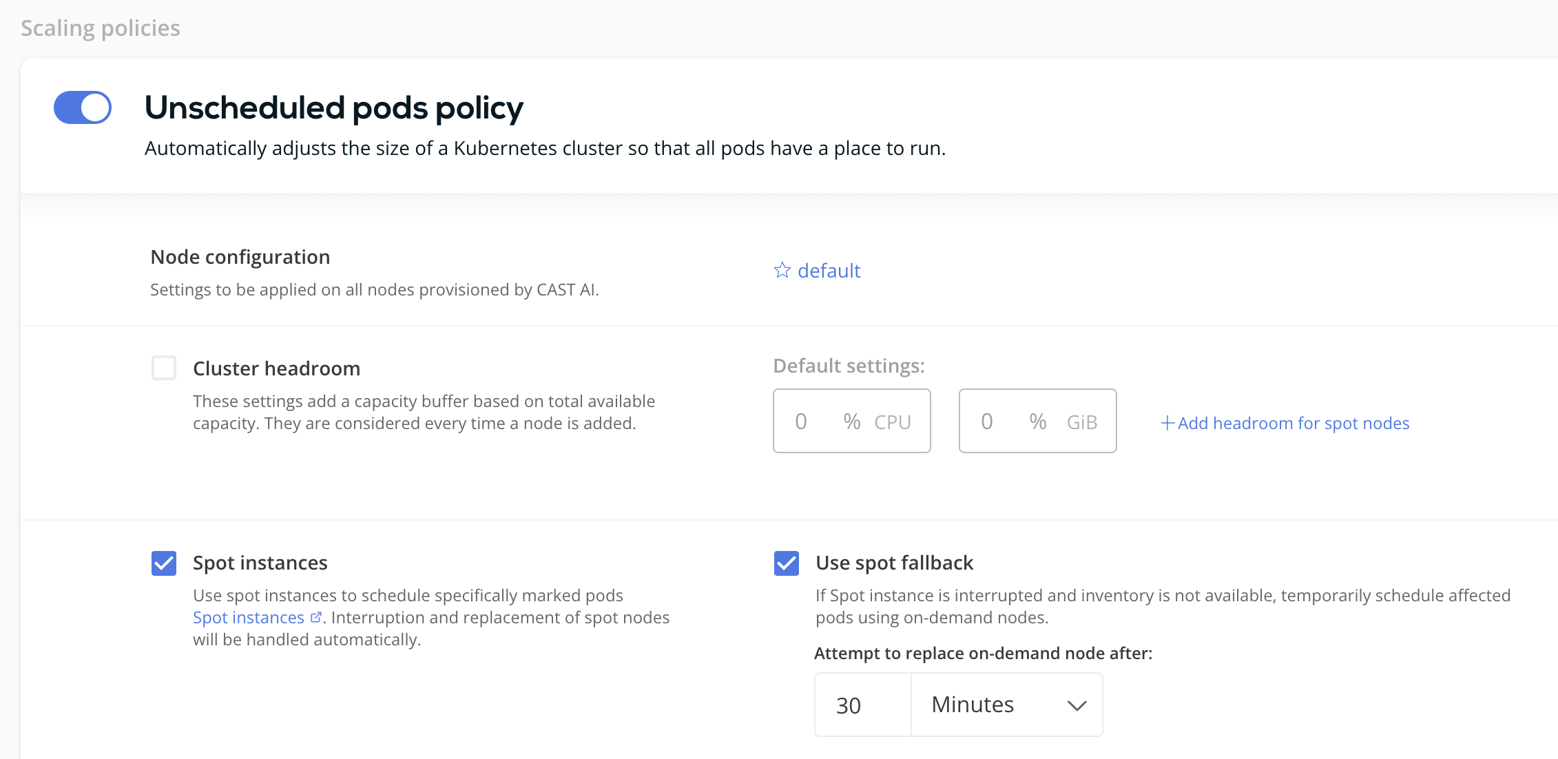Click the Cluster headroom label text

click(x=276, y=368)
